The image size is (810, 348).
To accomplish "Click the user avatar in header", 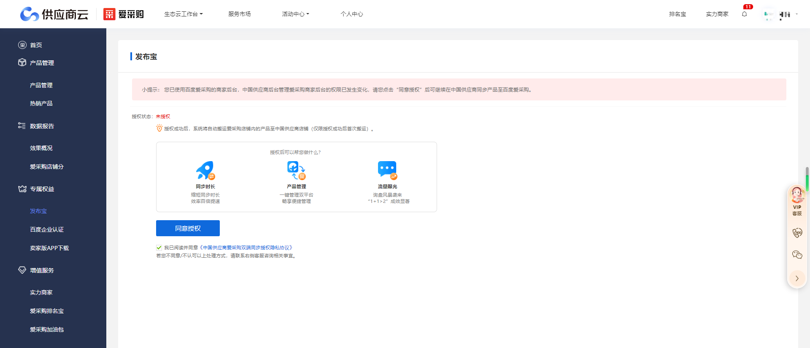I will pos(769,14).
